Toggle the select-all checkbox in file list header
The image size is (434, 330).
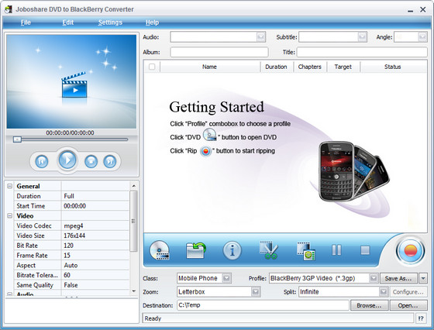pyautogui.click(x=152, y=67)
